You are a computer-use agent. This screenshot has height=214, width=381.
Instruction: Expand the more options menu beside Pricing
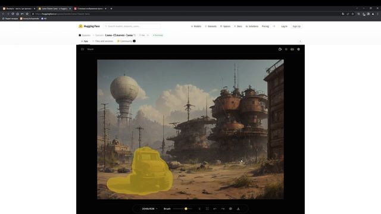[274, 26]
